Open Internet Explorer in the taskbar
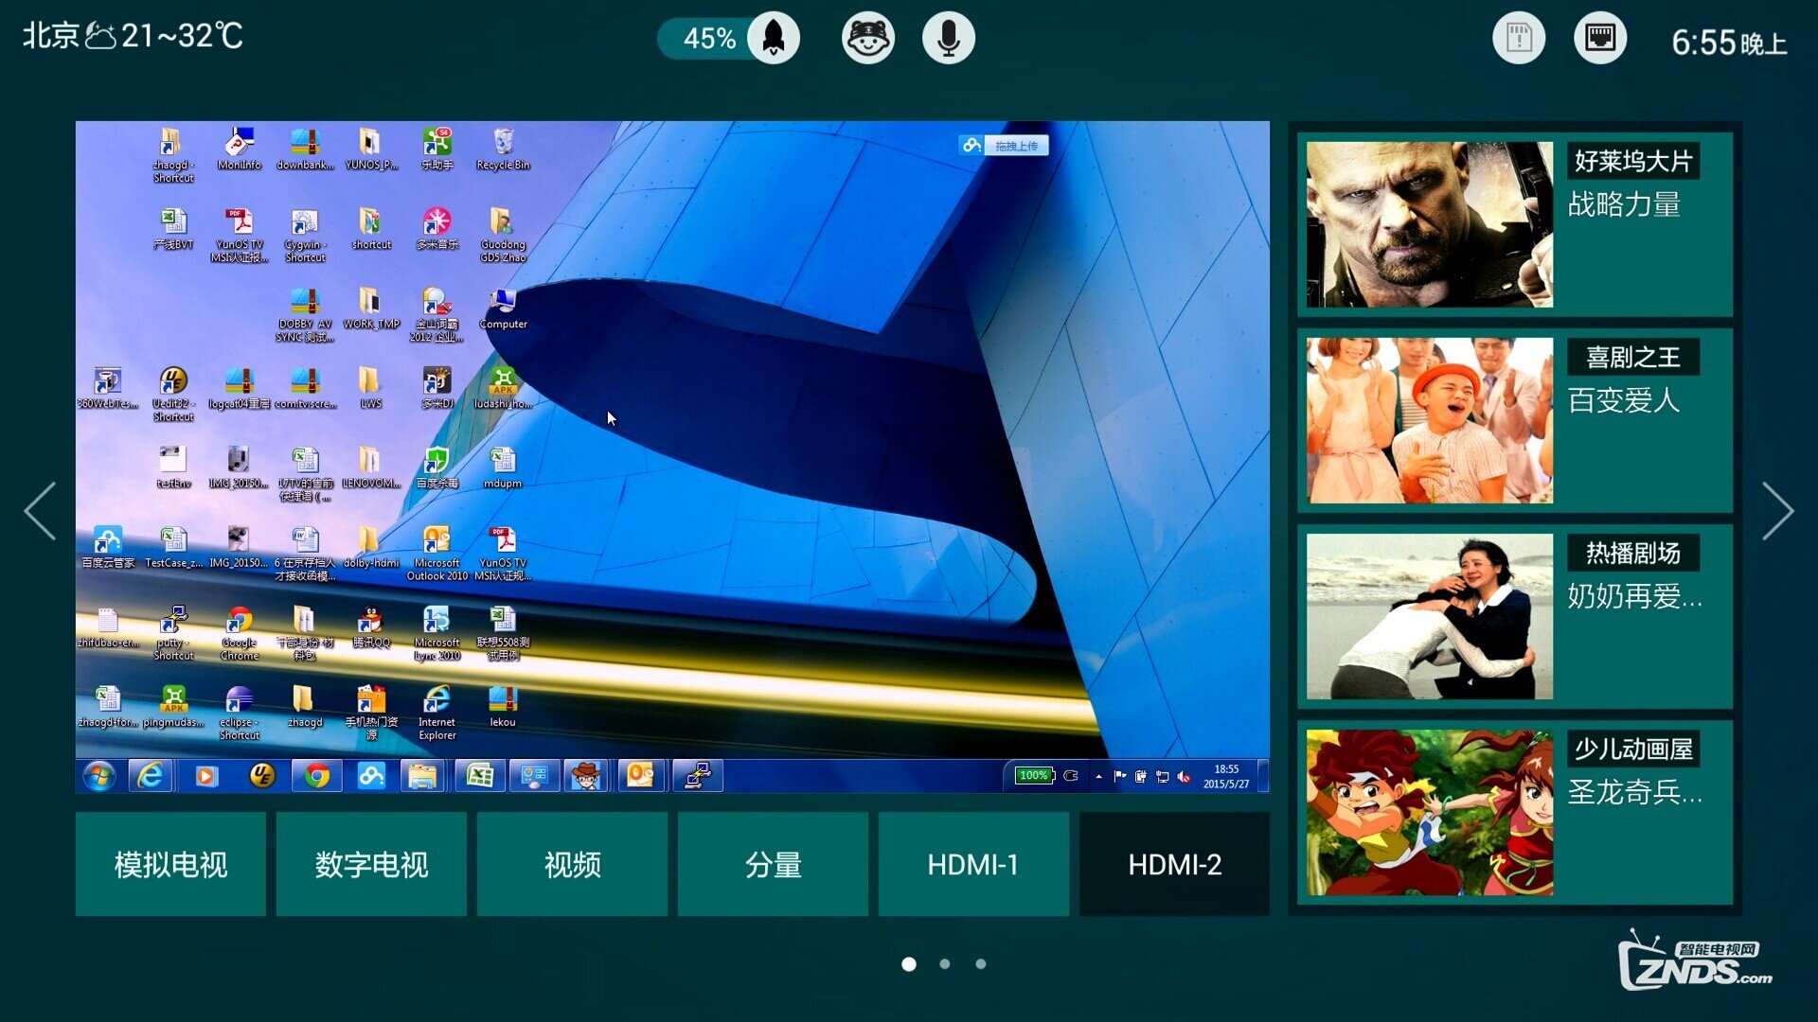This screenshot has width=1818, height=1022. click(x=151, y=777)
